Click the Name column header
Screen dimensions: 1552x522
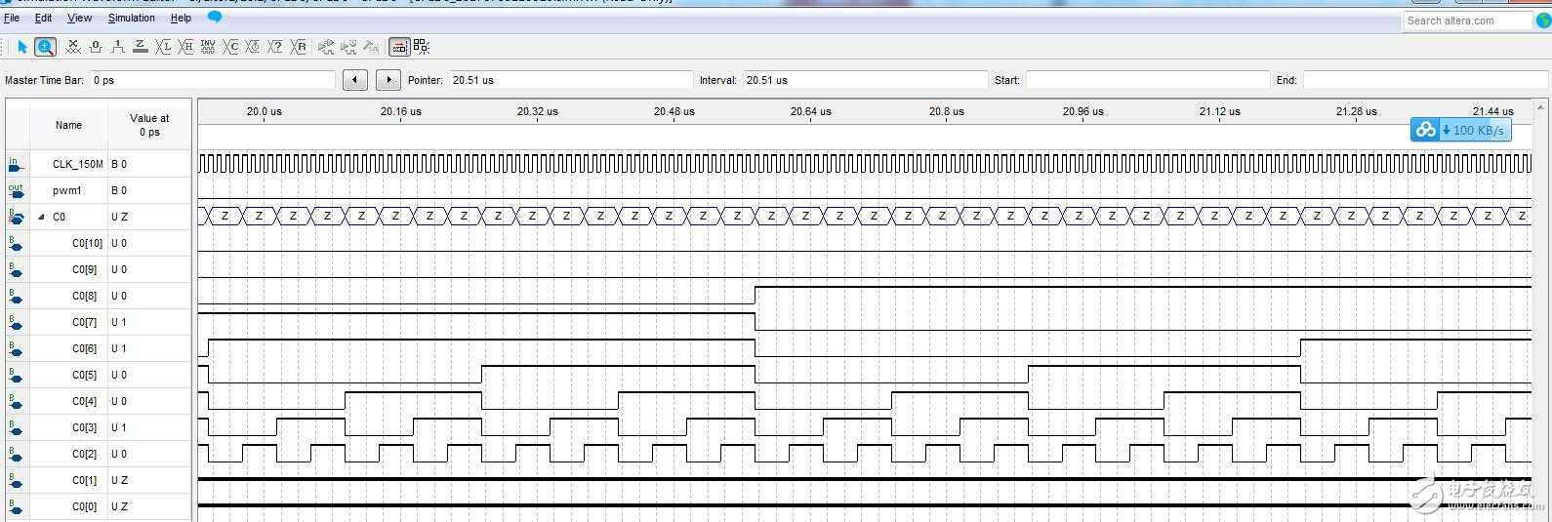(68, 125)
